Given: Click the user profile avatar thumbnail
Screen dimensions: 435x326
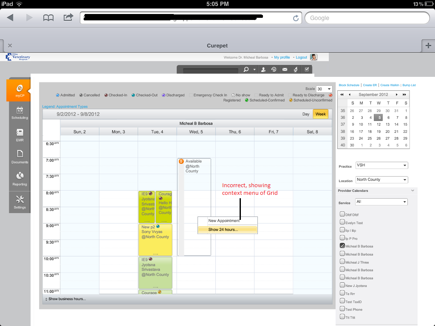Looking at the screenshot, I should pyautogui.click(x=314, y=57).
